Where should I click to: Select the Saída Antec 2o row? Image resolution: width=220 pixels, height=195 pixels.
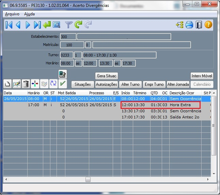pyautogui.click(x=107, y=117)
